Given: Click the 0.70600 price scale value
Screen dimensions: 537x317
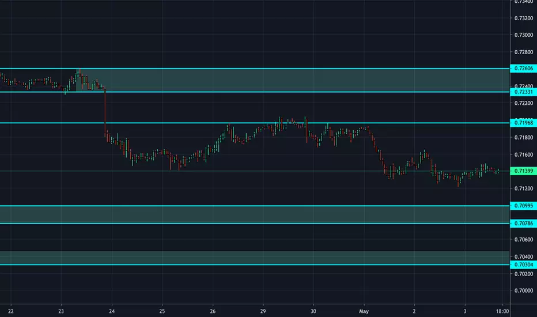Looking at the screenshot, I should 524,240.
